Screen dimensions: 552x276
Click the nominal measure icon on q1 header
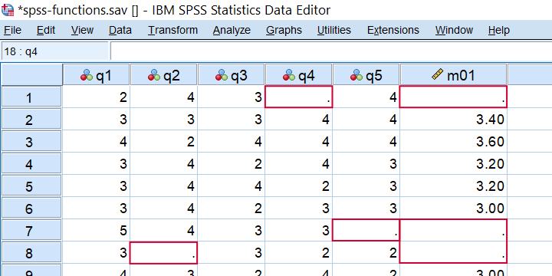pyautogui.click(x=87, y=75)
